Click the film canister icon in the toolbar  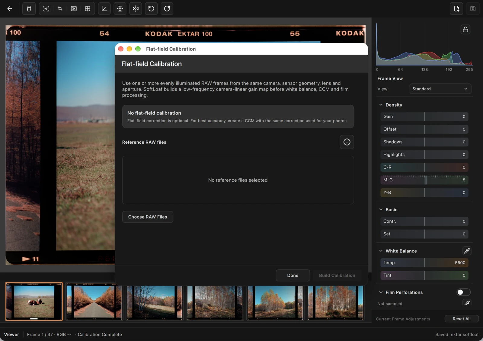(x=29, y=9)
